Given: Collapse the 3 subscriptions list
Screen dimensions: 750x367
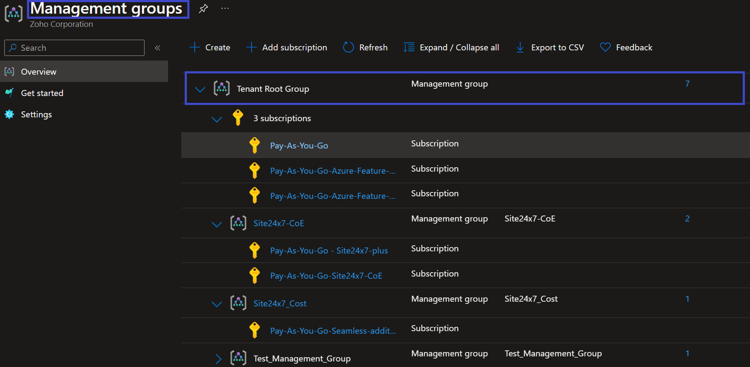Looking at the screenshot, I should pyautogui.click(x=217, y=119).
